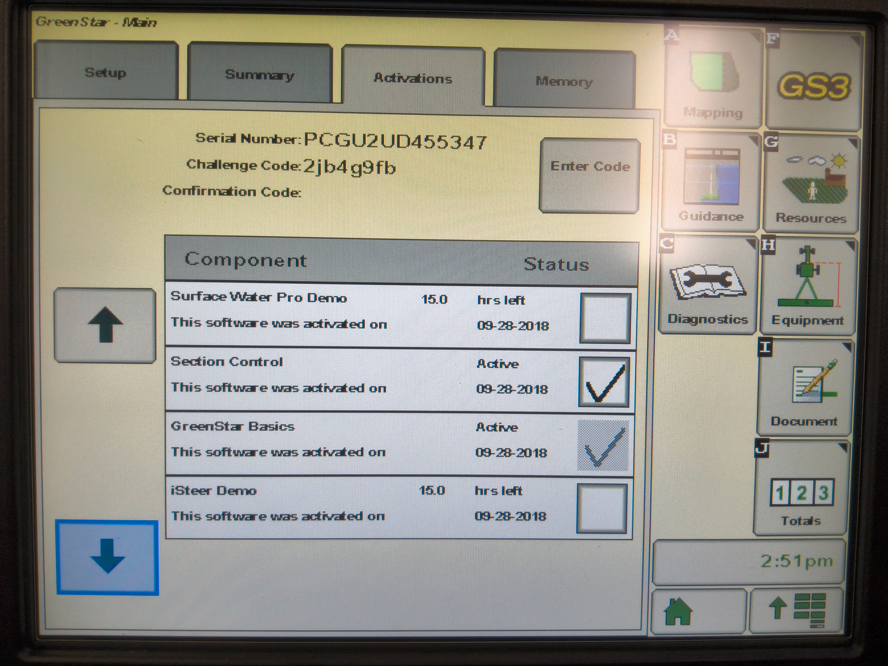Screen dimensions: 888x666
Task: Open the Resources softkey
Action: pyautogui.click(x=811, y=183)
